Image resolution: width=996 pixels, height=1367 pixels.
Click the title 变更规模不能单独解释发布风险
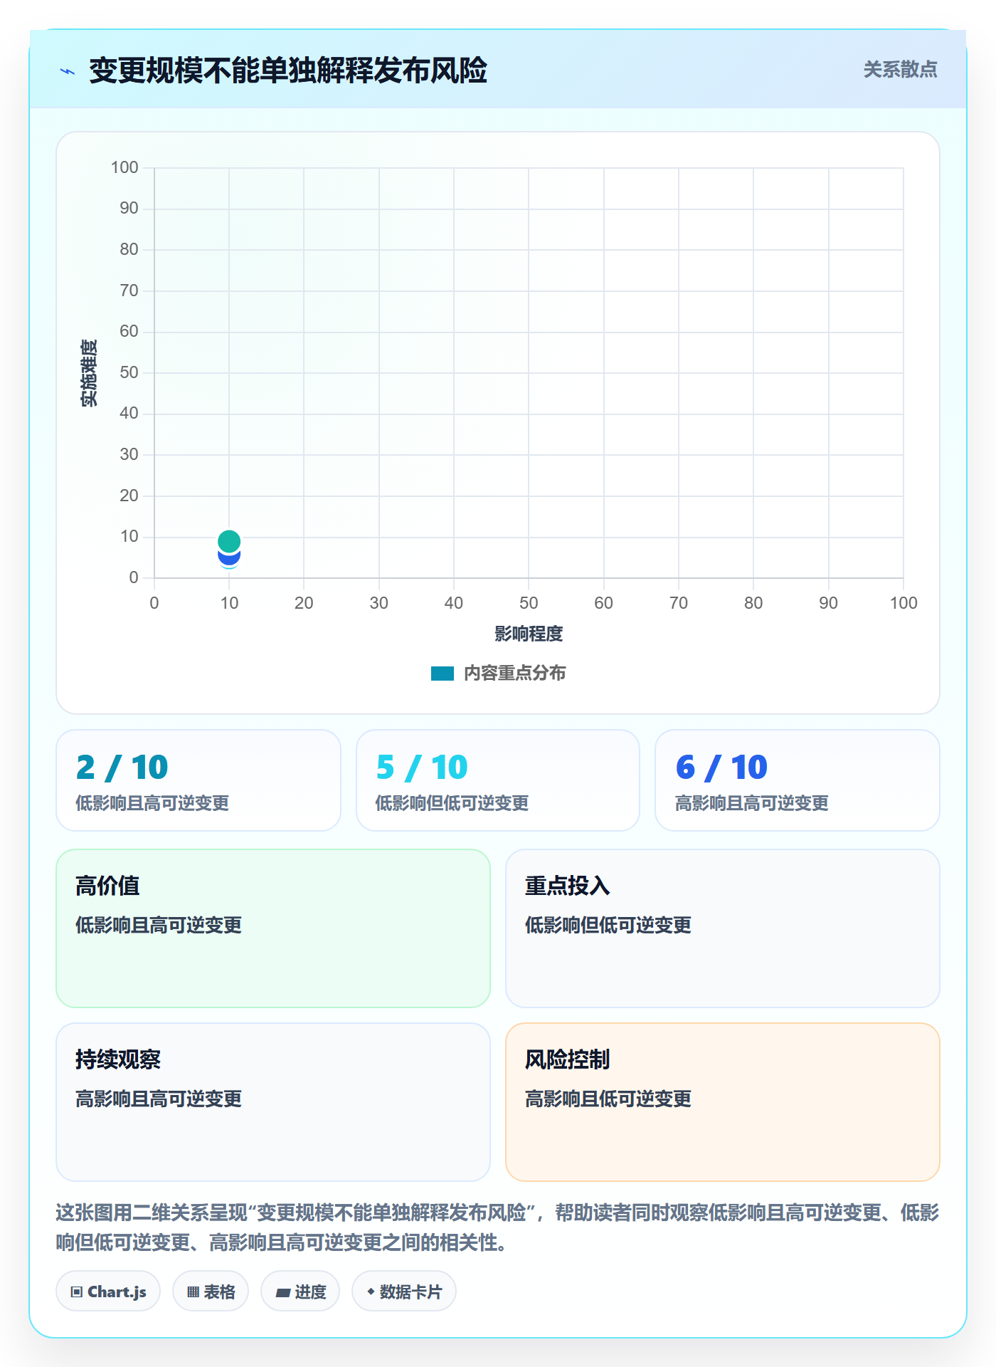(288, 70)
